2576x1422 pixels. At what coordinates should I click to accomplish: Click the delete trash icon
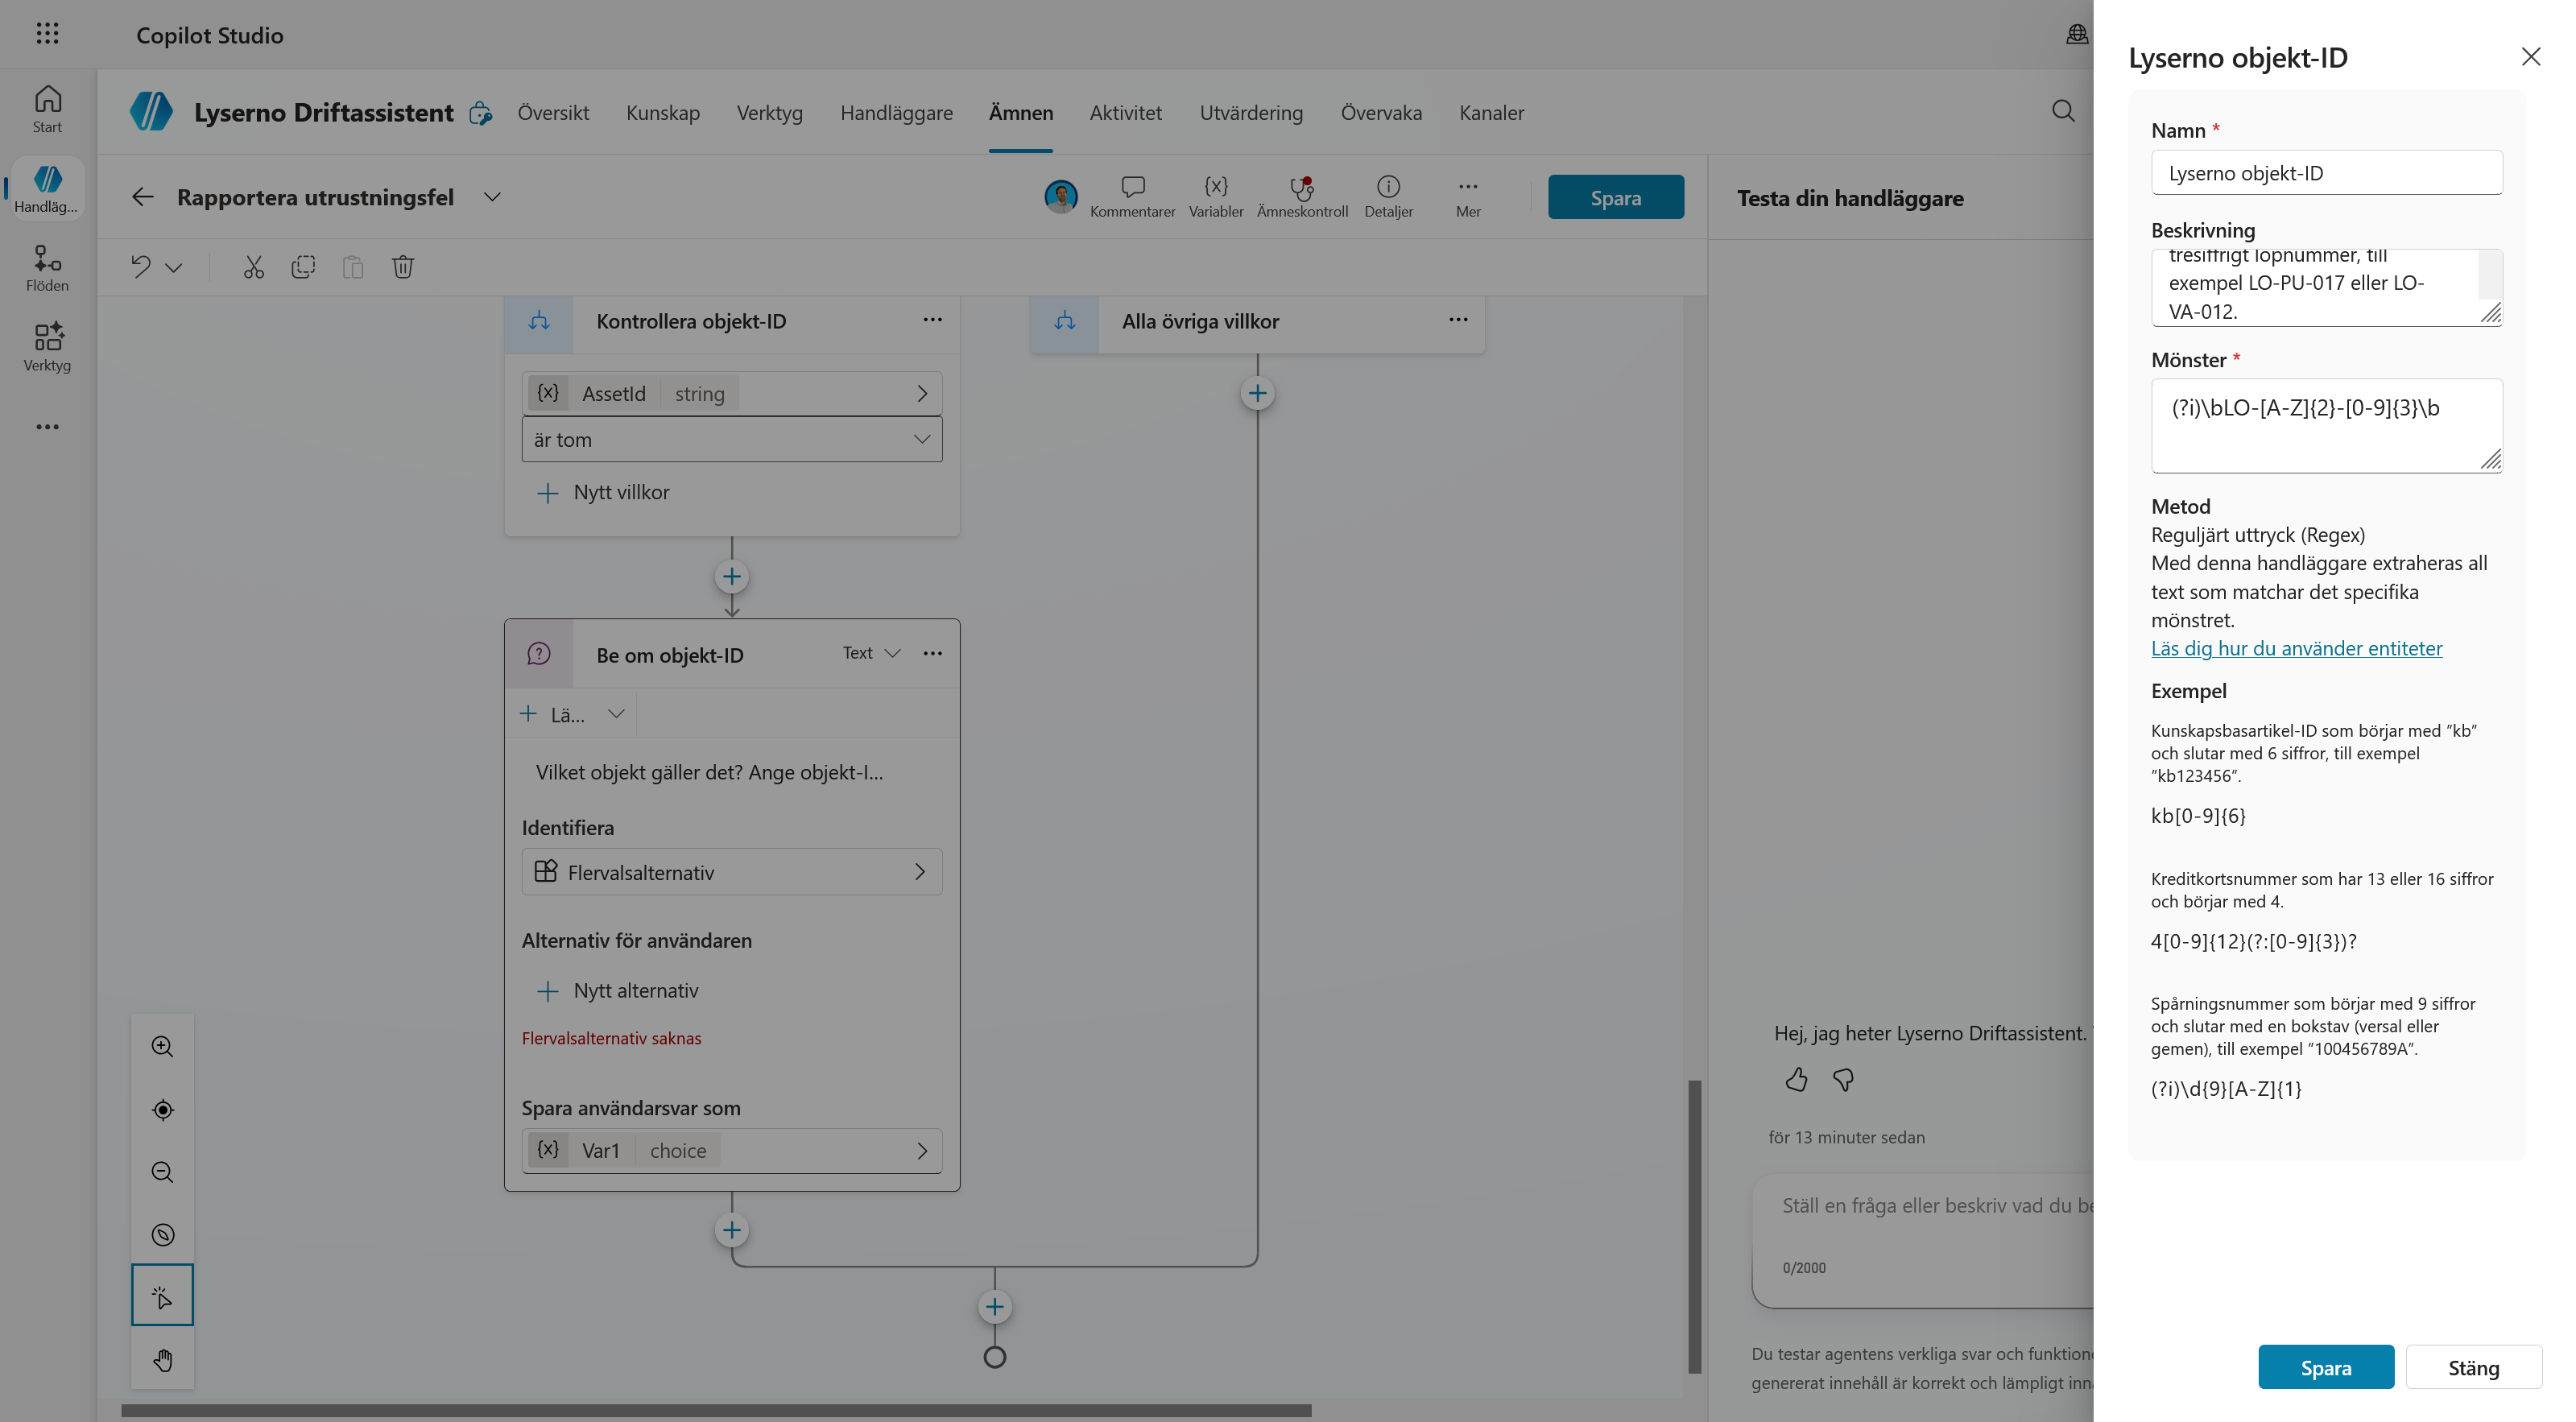tap(403, 267)
